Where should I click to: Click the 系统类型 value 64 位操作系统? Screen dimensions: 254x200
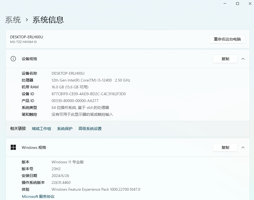click(x=80, y=108)
